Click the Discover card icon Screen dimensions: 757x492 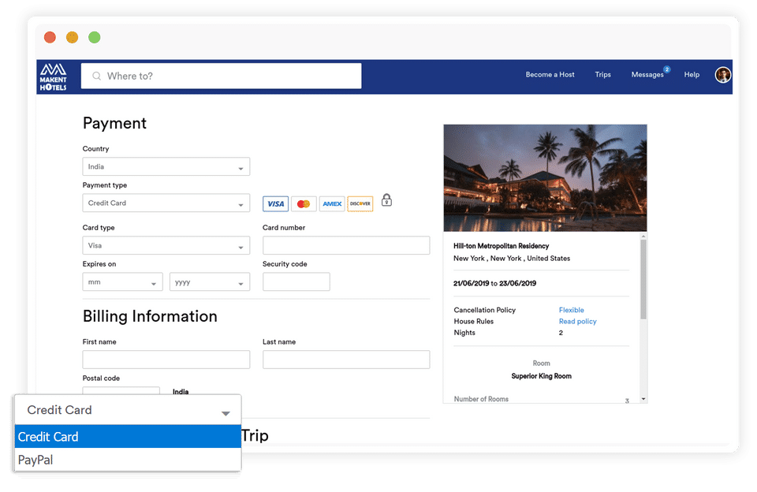pyautogui.click(x=360, y=203)
